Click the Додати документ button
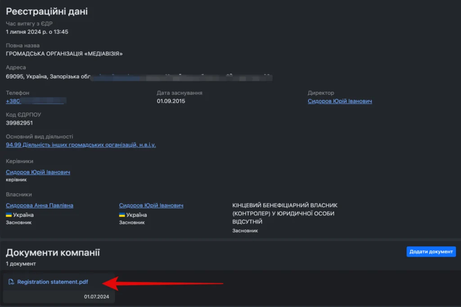Image resolution: width=461 pixels, height=307 pixels. [431, 252]
